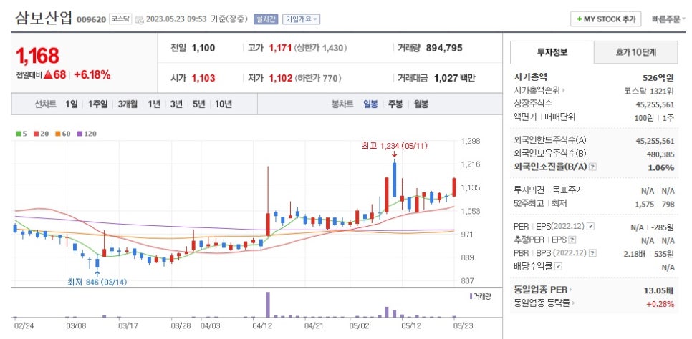Click the 2.18배 PBR value
Image resolution: width=692 pixels, height=339 pixels.
pos(635,253)
